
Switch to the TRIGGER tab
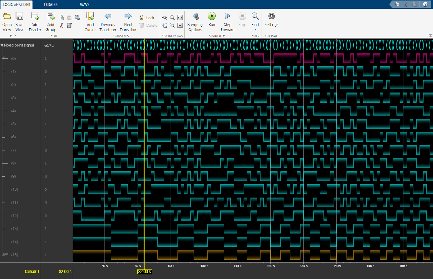50,4
